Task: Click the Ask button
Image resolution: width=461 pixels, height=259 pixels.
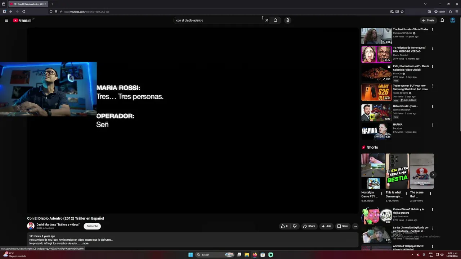Action: pos(326,226)
